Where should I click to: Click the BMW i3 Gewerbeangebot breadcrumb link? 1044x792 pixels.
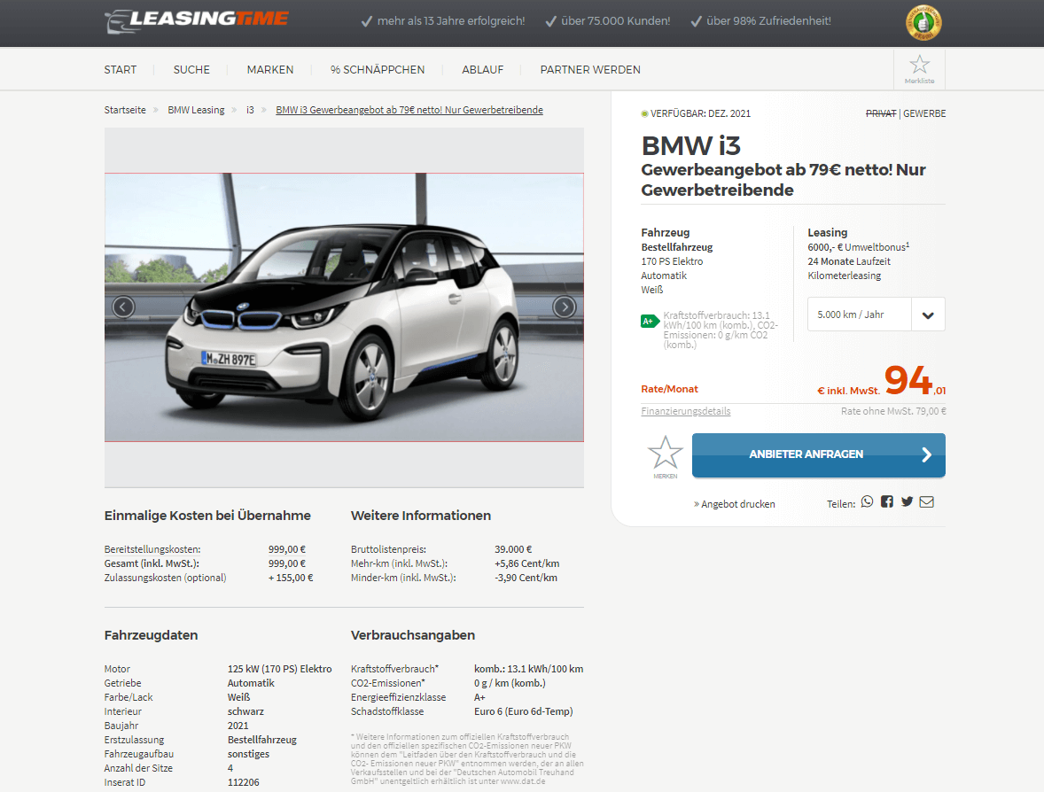coord(409,110)
